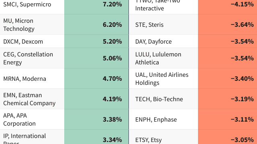
Task: Select the Take-Two Interactive cell
Action: [163, 4]
